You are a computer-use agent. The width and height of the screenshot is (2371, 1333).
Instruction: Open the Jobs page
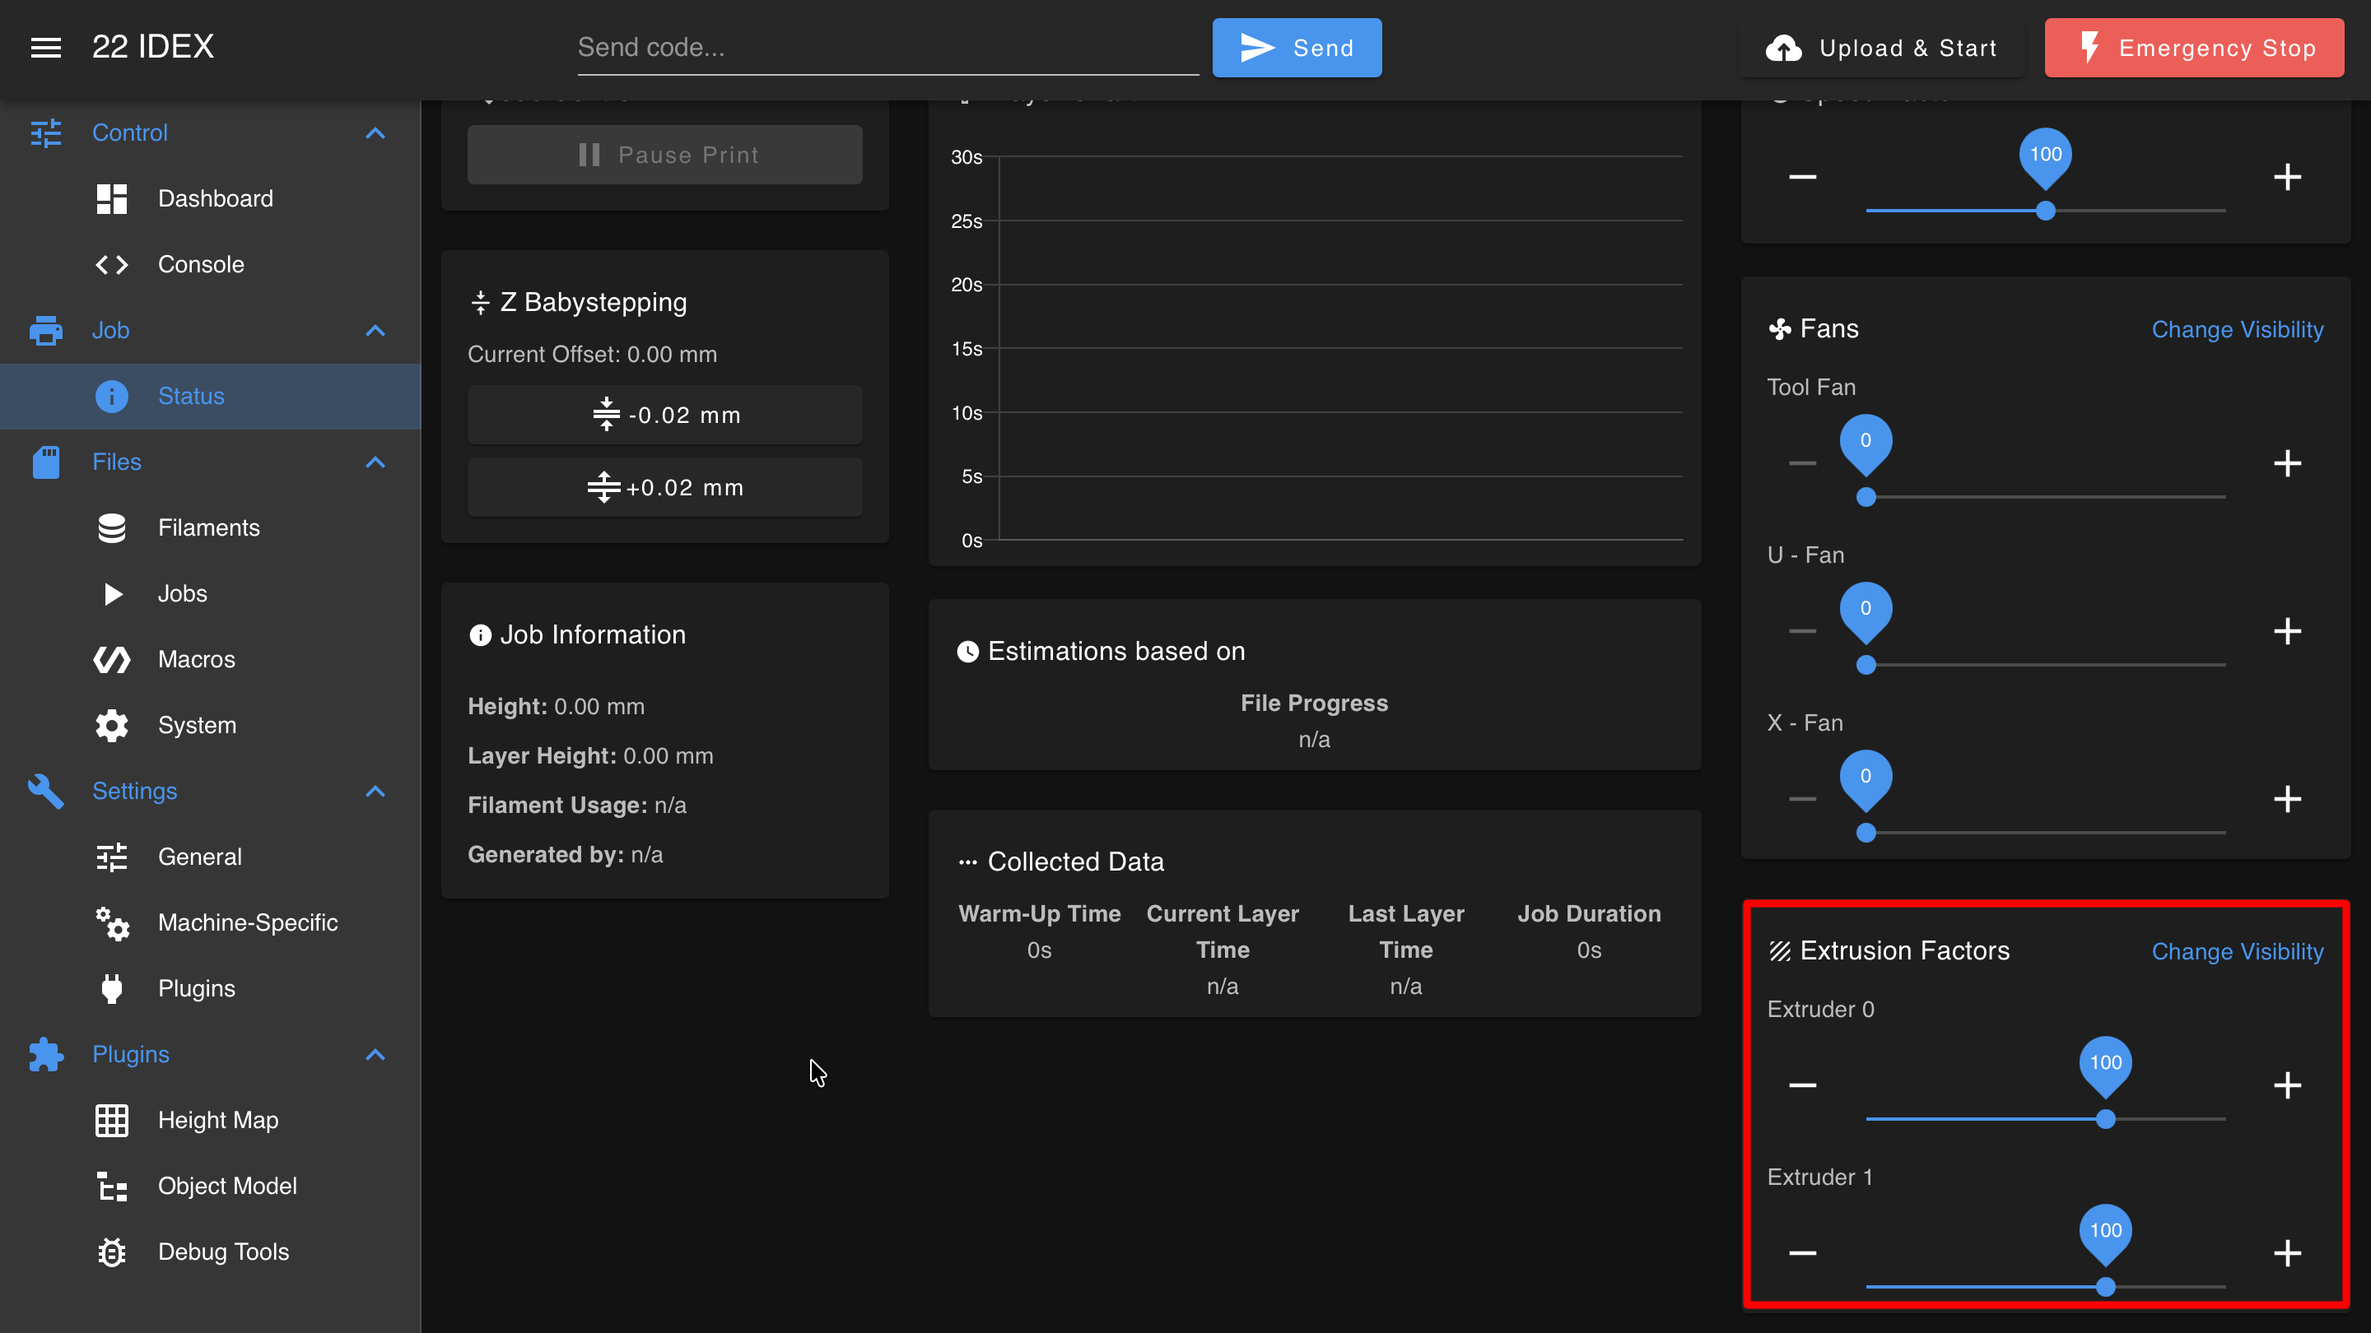coord(211,593)
